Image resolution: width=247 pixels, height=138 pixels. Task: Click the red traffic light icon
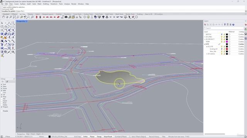37,17
